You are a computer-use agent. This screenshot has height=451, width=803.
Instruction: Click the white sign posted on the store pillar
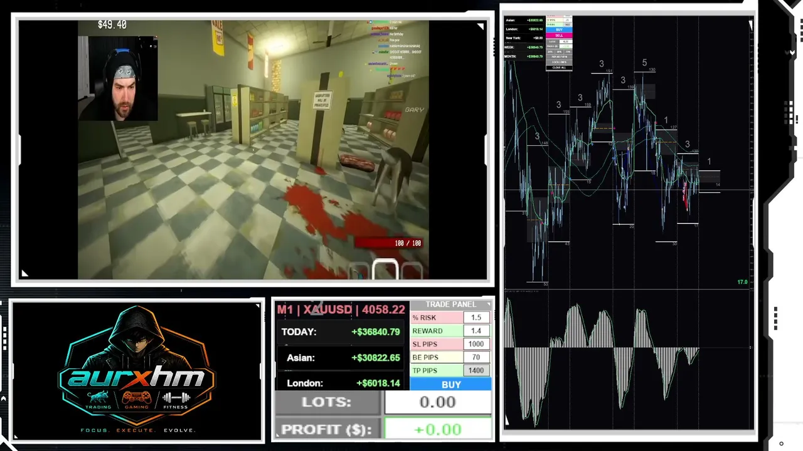coord(322,100)
